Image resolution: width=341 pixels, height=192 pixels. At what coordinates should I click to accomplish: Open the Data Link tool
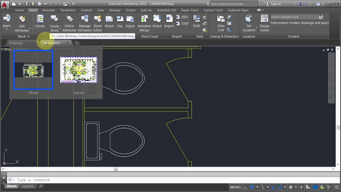[x=221, y=23]
